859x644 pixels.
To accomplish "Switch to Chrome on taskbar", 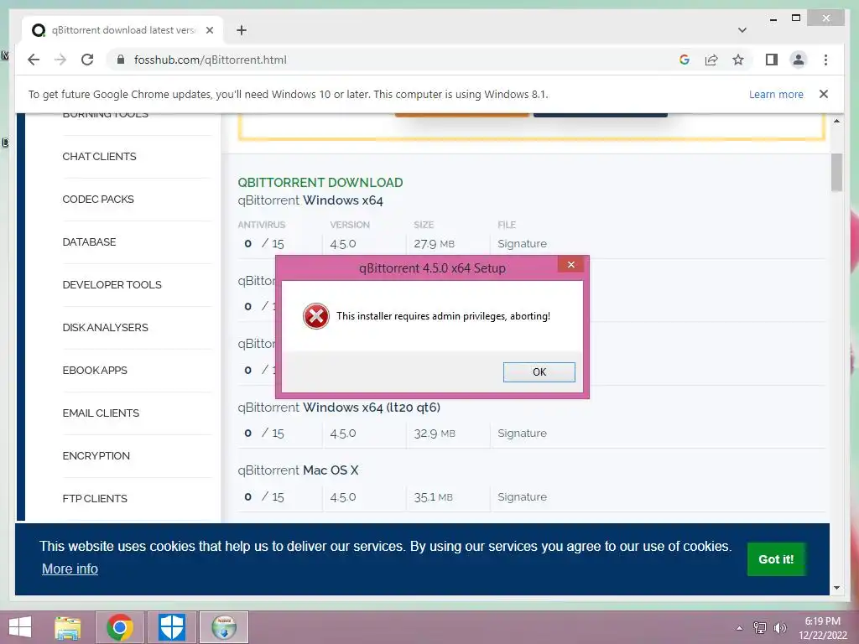I will tap(120, 627).
